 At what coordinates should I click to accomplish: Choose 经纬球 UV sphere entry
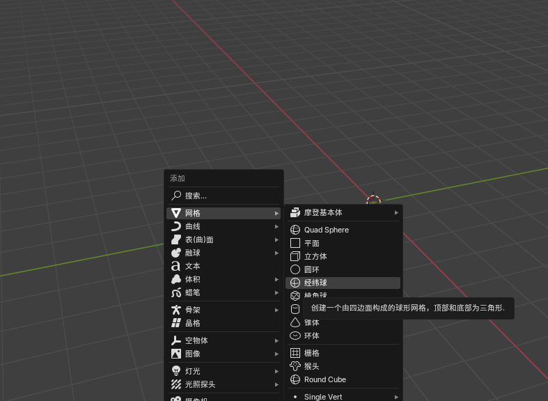coord(343,283)
